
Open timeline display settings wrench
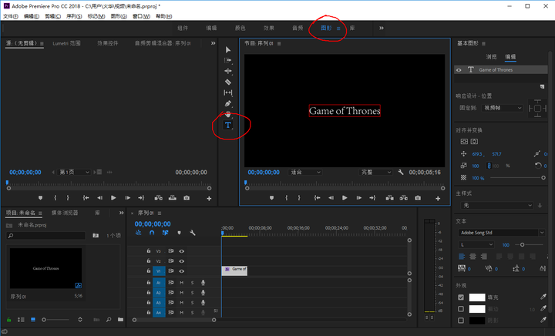pyautogui.click(x=193, y=233)
